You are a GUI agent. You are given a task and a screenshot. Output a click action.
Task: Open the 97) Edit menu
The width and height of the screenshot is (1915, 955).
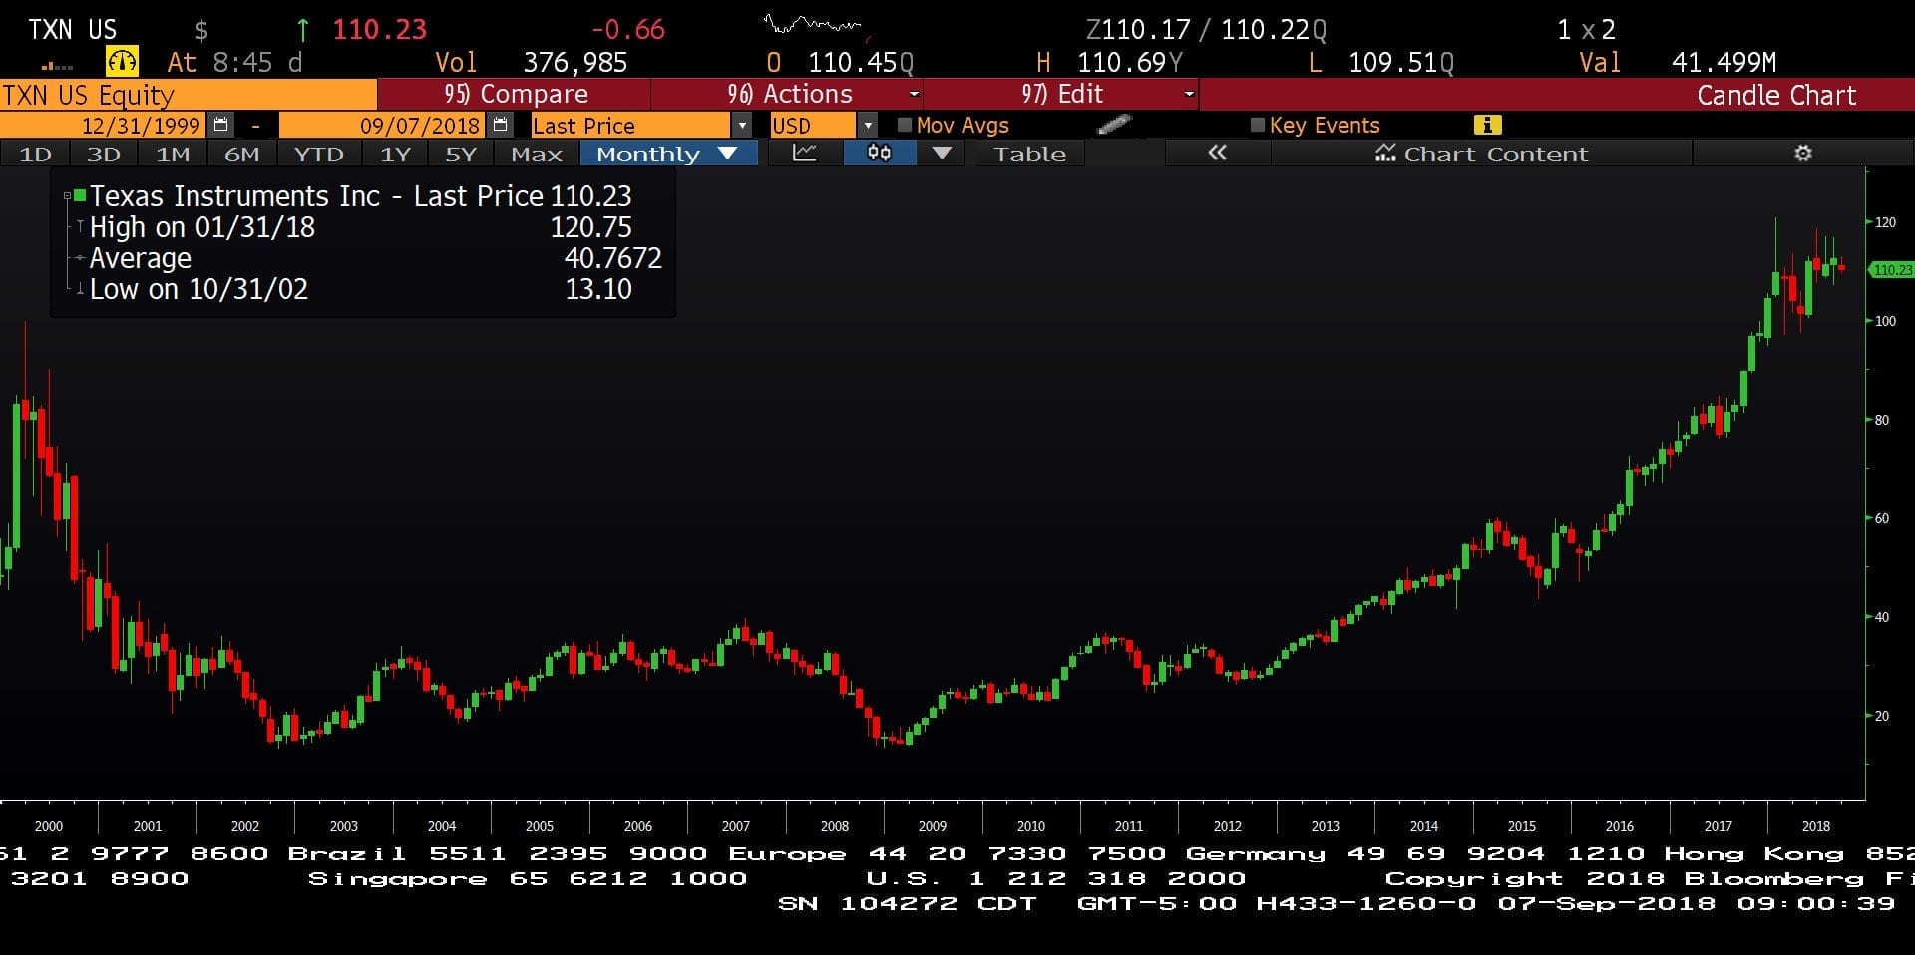(x=1061, y=94)
